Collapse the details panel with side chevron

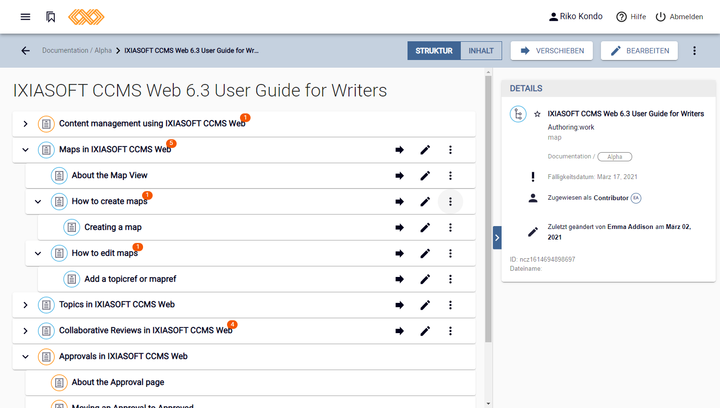[x=497, y=238]
